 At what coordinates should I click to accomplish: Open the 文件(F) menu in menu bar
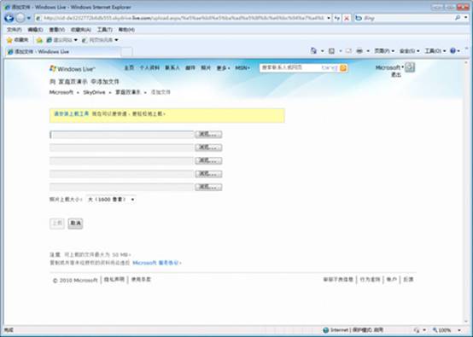[14, 30]
